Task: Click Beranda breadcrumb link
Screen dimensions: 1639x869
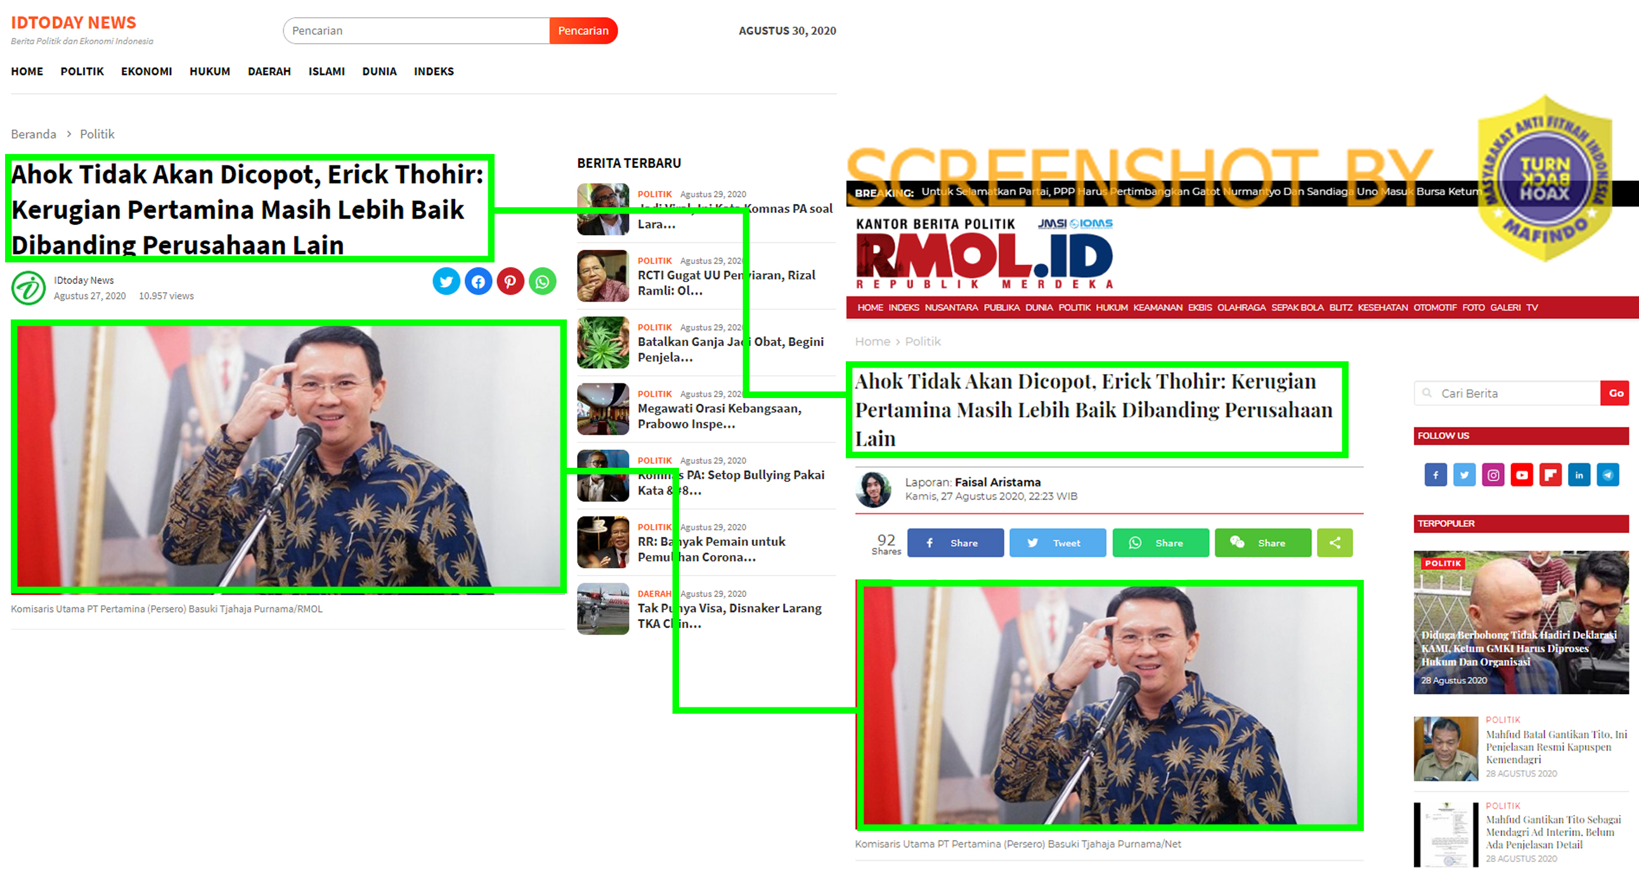Action: coord(34,134)
